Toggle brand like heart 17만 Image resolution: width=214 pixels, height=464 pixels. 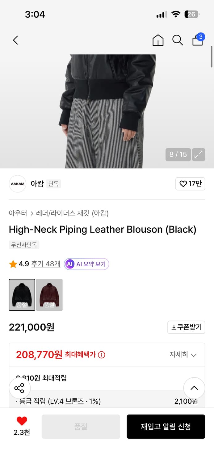(x=190, y=184)
